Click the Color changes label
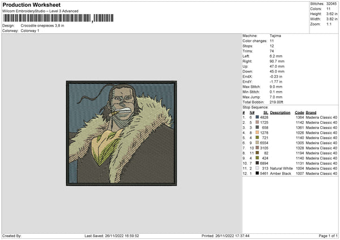This screenshot has height=240, width=340. (x=255, y=41)
